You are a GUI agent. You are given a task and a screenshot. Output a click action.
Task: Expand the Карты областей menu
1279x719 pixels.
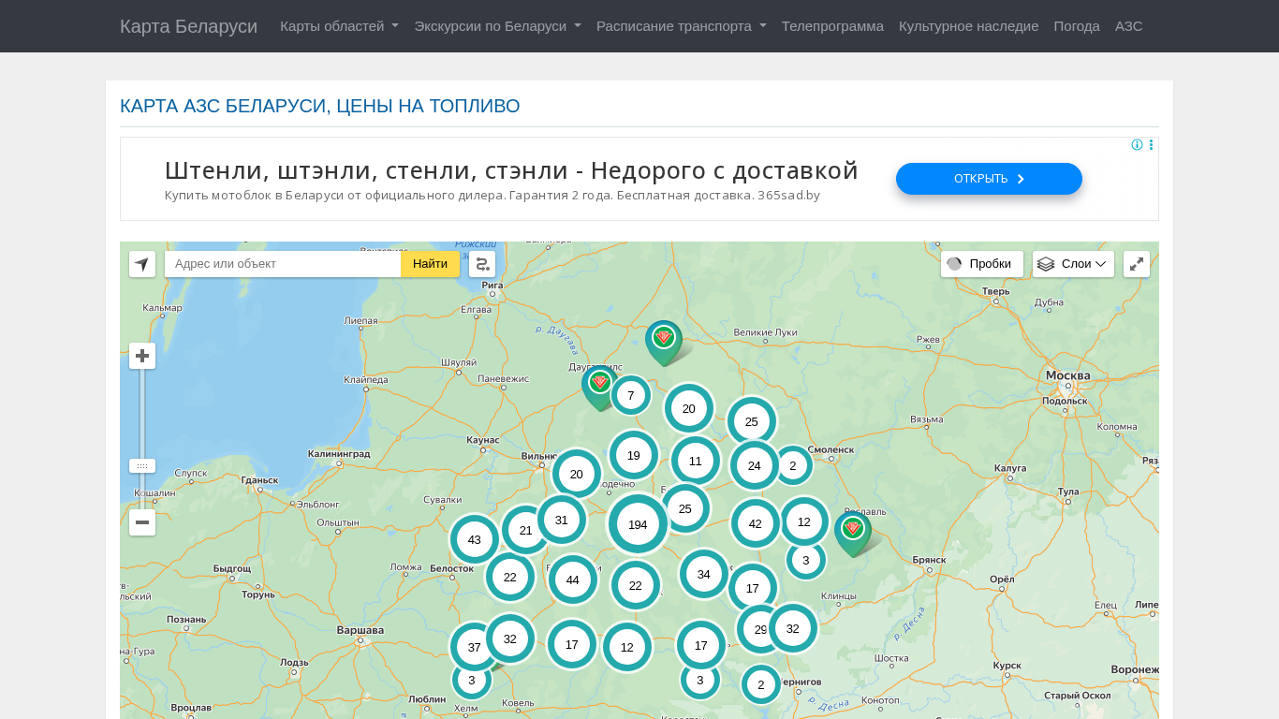[x=339, y=26]
